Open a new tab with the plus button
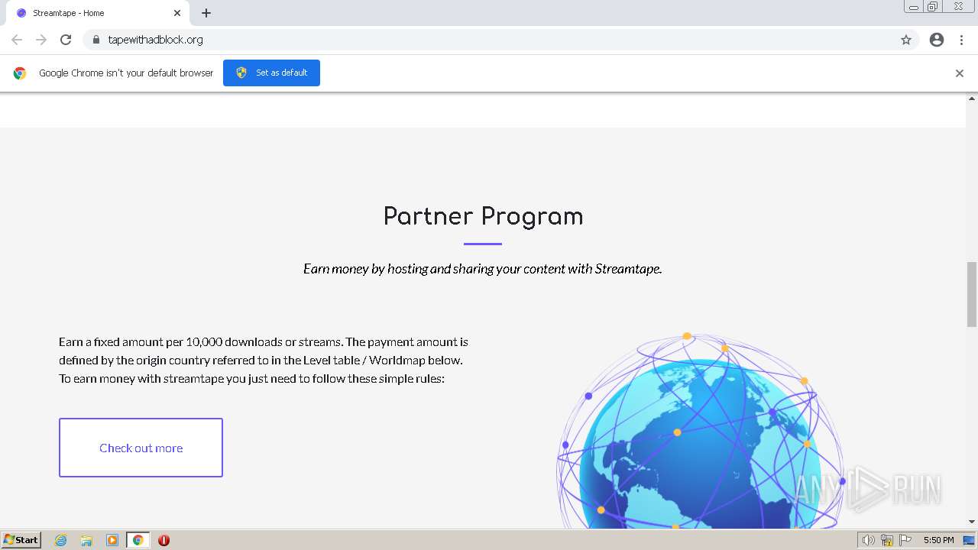The height and width of the screenshot is (550, 978). tap(206, 13)
